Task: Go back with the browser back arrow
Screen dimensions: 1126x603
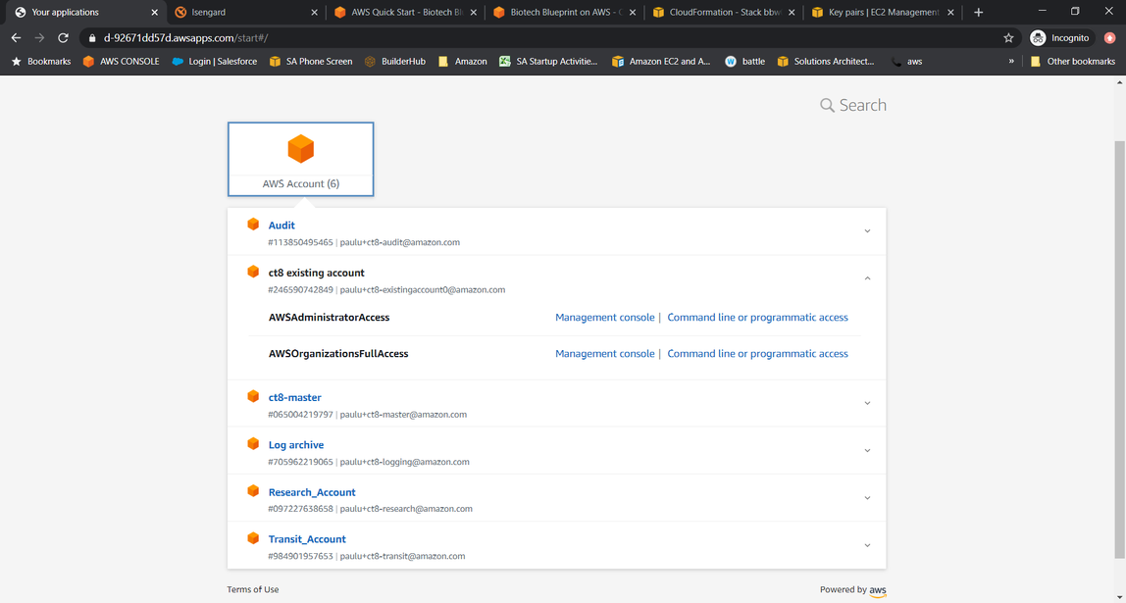Action: (x=17, y=38)
